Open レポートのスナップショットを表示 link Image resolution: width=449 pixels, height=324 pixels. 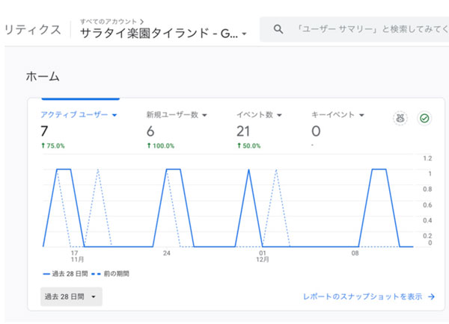pos(369,297)
